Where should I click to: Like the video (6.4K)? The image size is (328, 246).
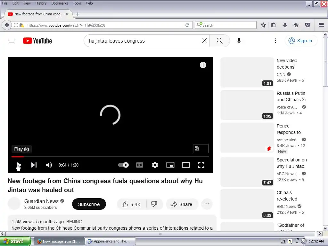point(131,204)
